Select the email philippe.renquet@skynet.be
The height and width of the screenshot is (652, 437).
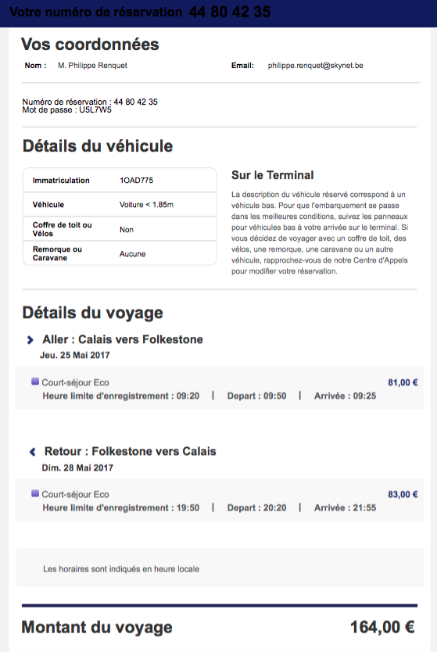(x=316, y=66)
